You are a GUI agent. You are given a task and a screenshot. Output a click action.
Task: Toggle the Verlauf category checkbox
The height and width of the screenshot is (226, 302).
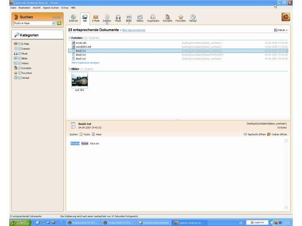20,78
